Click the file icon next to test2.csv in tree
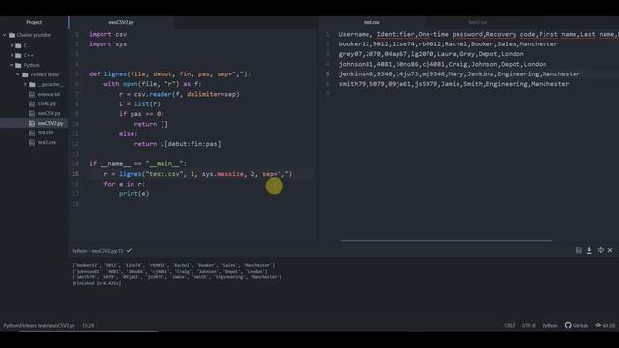 32,142
